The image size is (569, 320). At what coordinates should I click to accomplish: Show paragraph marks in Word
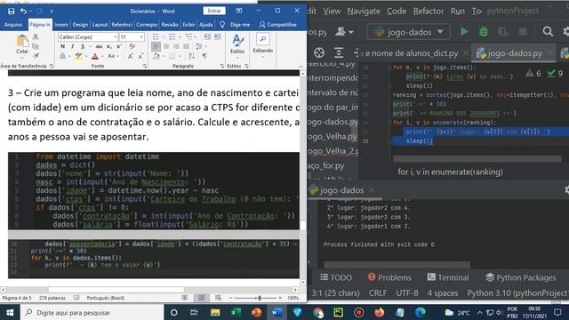tap(204, 56)
